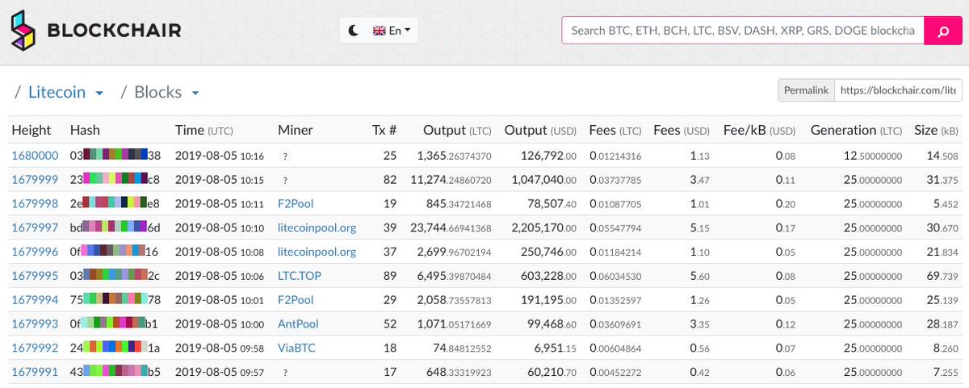This screenshot has height=388, width=969.
Task: Click Tx count 89
Action: (x=390, y=276)
